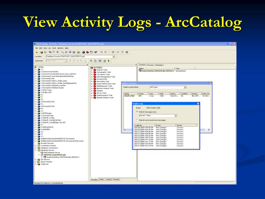Screen dimensions: 265x199
Task: Click the Replica Manager scroll-left arrow
Action: 125,130
